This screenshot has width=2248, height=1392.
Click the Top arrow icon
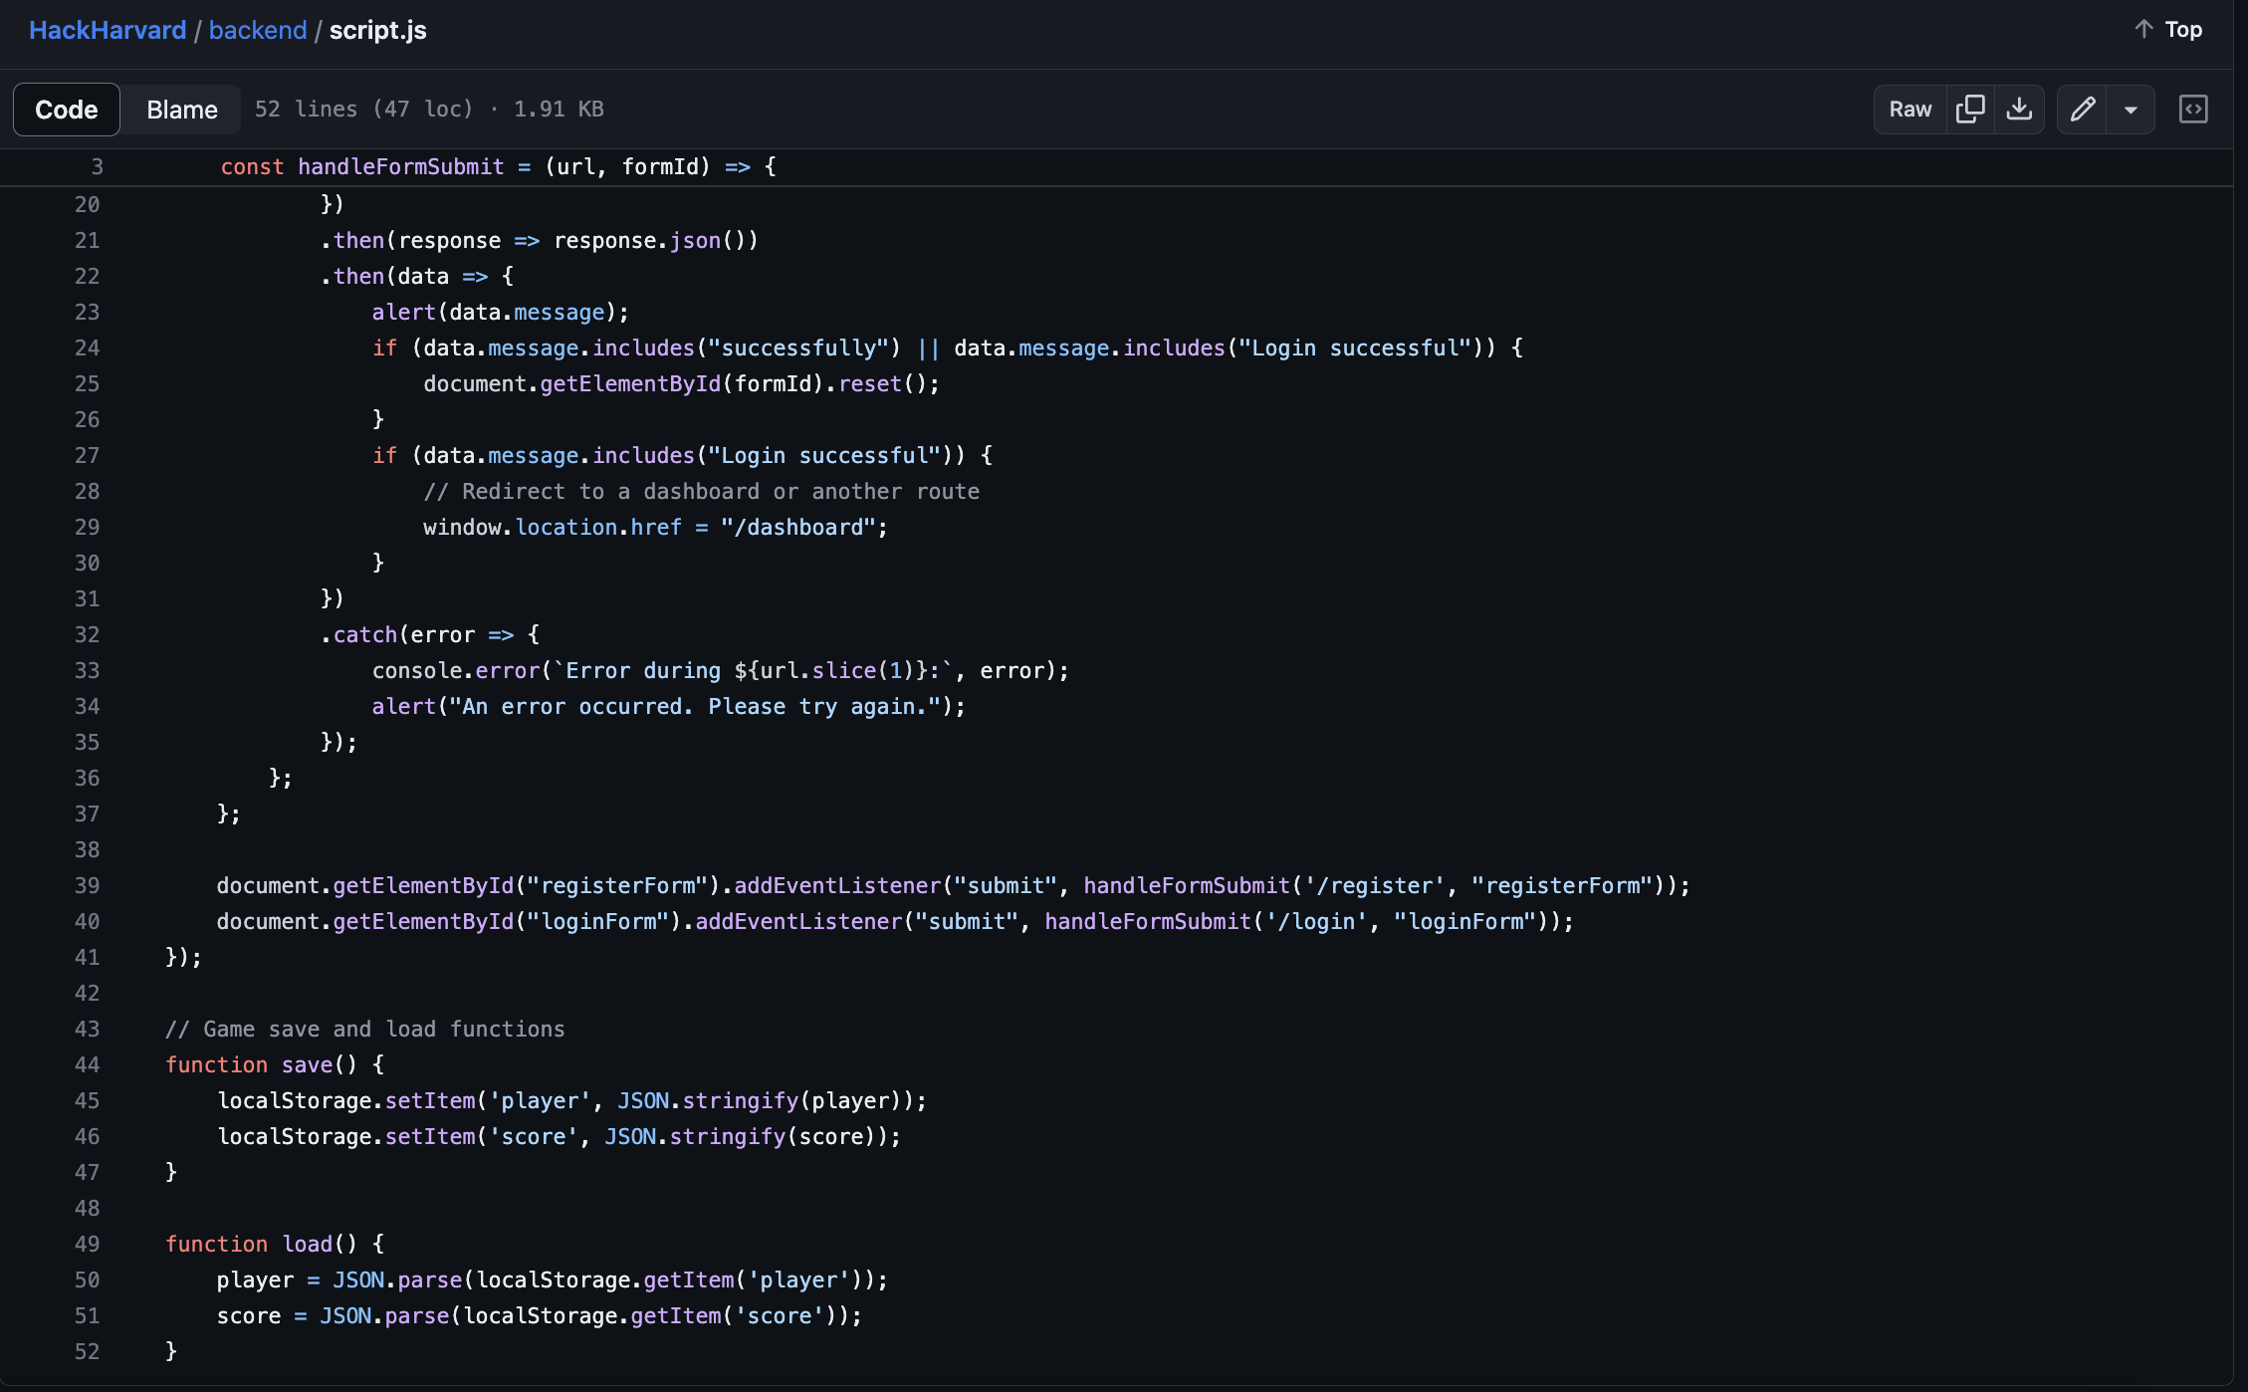tap(2143, 29)
